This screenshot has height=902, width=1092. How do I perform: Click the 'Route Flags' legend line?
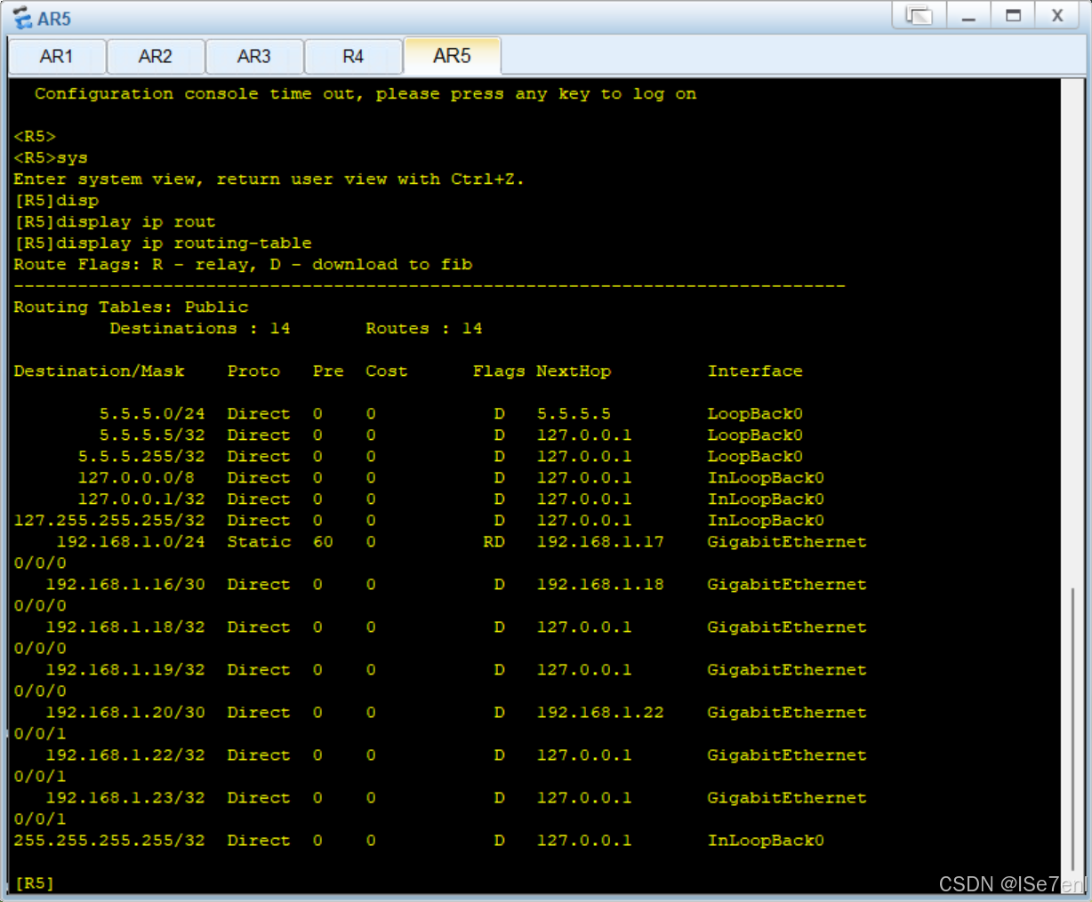click(x=243, y=265)
